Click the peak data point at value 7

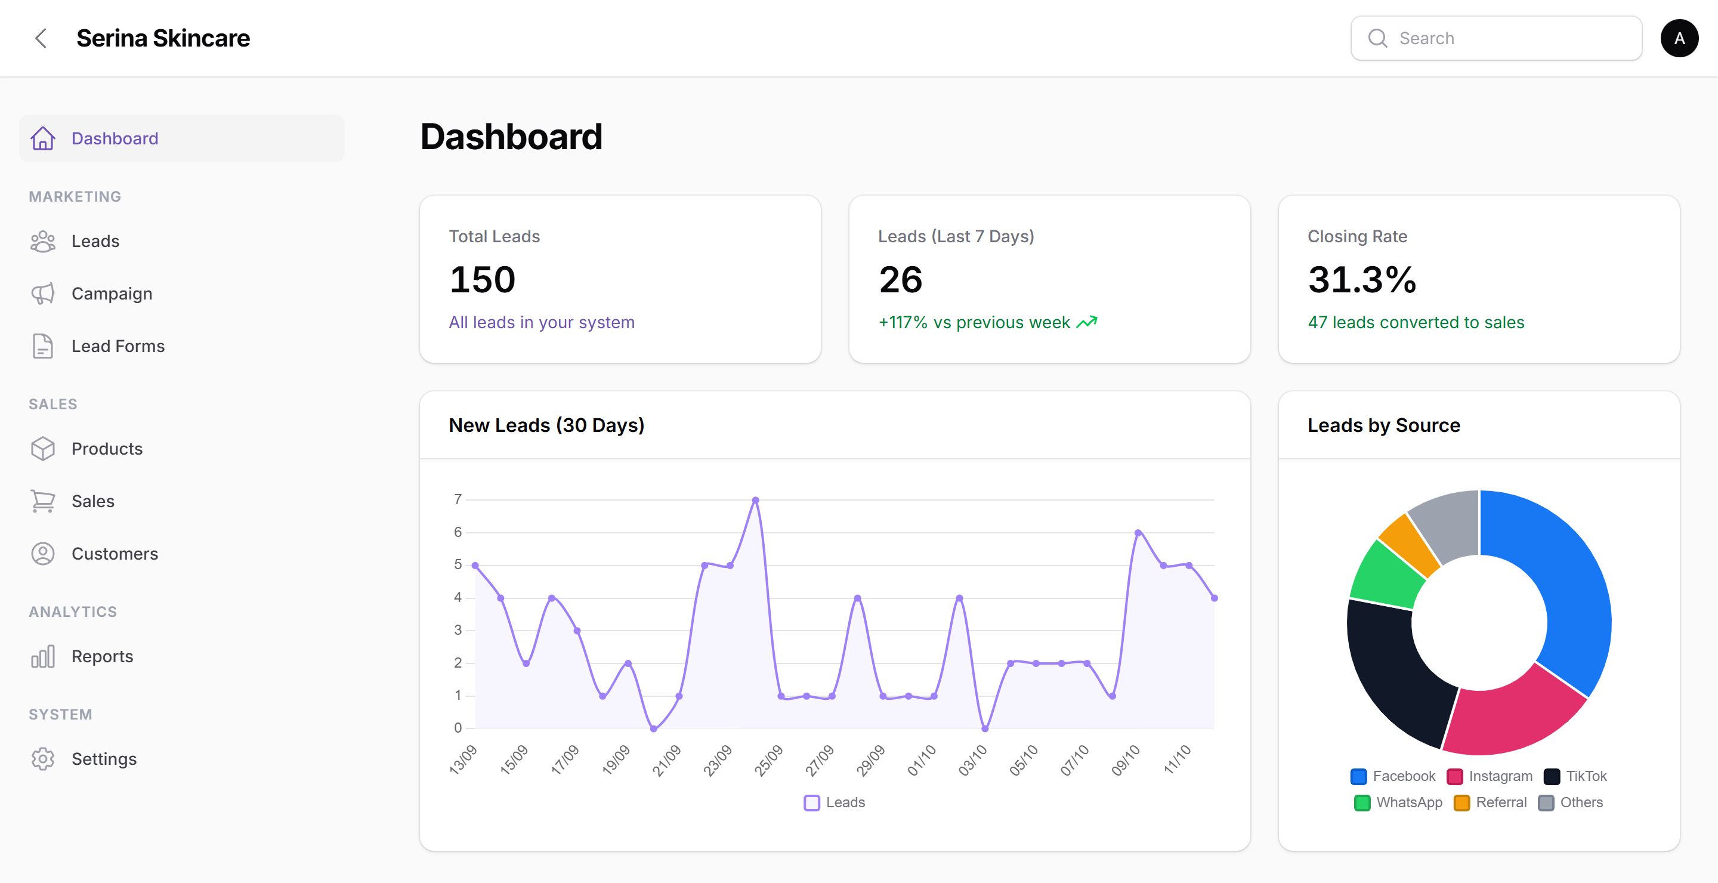pyautogui.click(x=756, y=499)
